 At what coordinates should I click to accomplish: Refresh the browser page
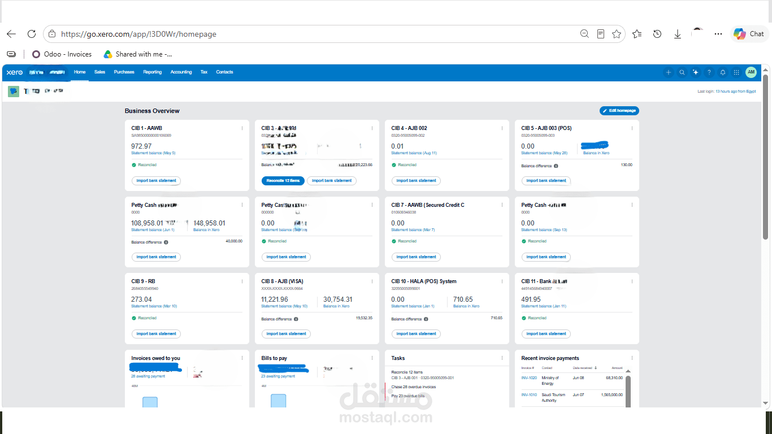(x=32, y=34)
